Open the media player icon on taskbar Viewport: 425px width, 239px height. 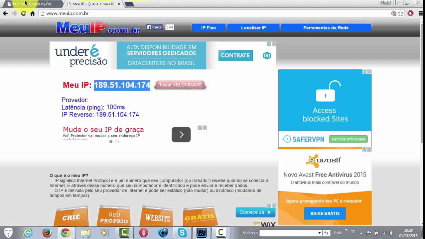click(x=105, y=233)
